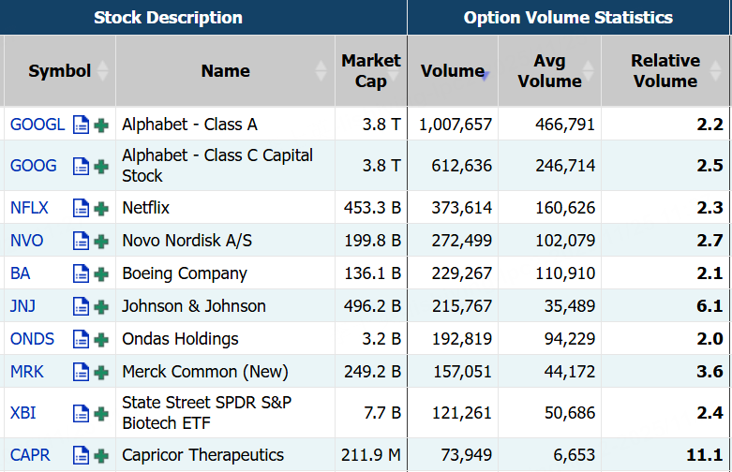This screenshot has height=472, width=732.
Task: Click the document icon beside BA
Action: (81, 274)
